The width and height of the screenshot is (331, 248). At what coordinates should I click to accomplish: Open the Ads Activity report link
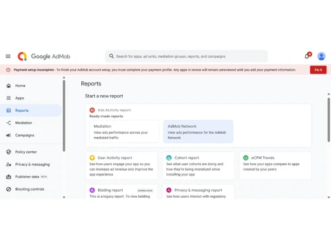(114, 110)
